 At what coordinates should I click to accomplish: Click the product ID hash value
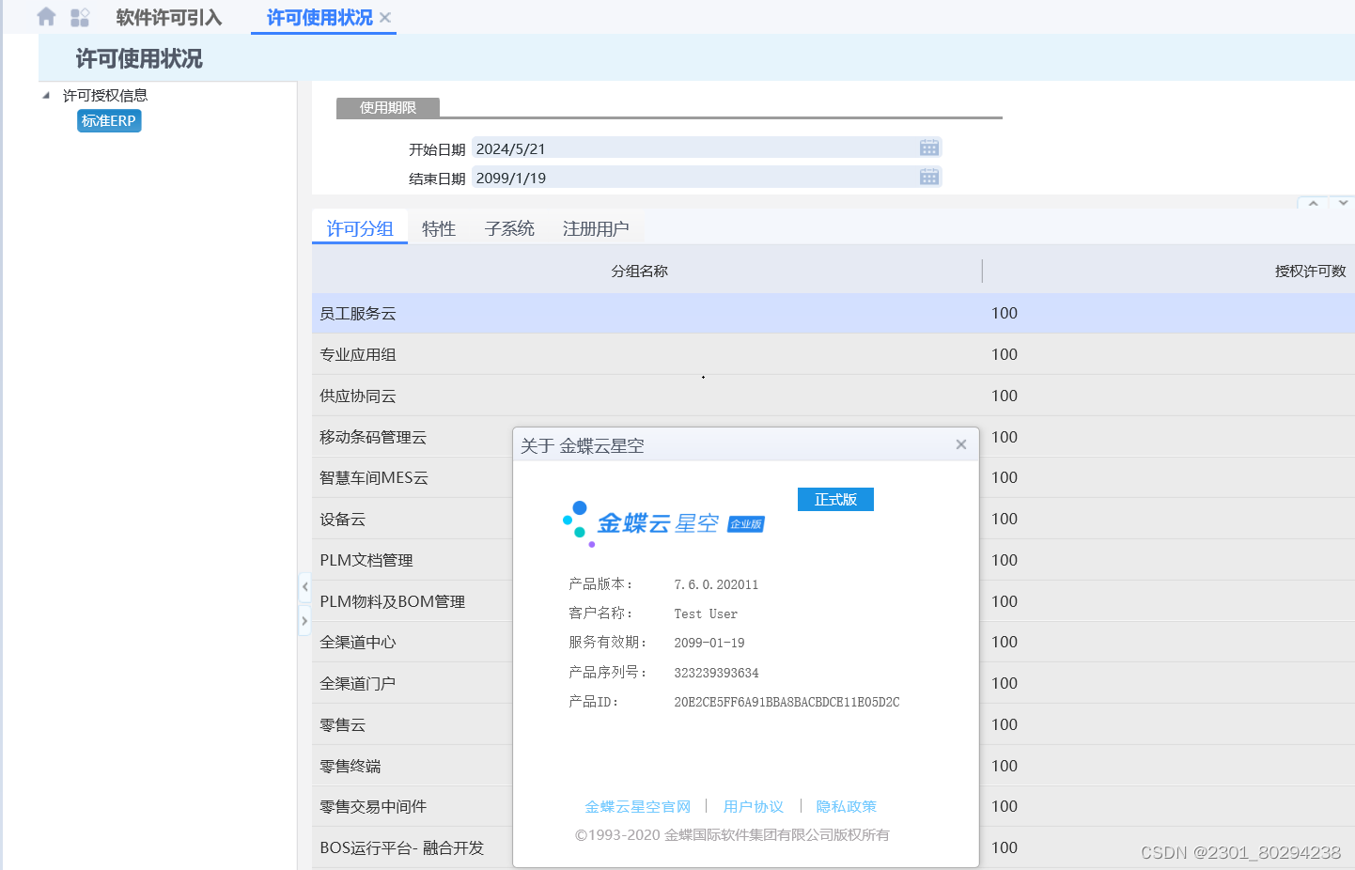[x=787, y=702]
